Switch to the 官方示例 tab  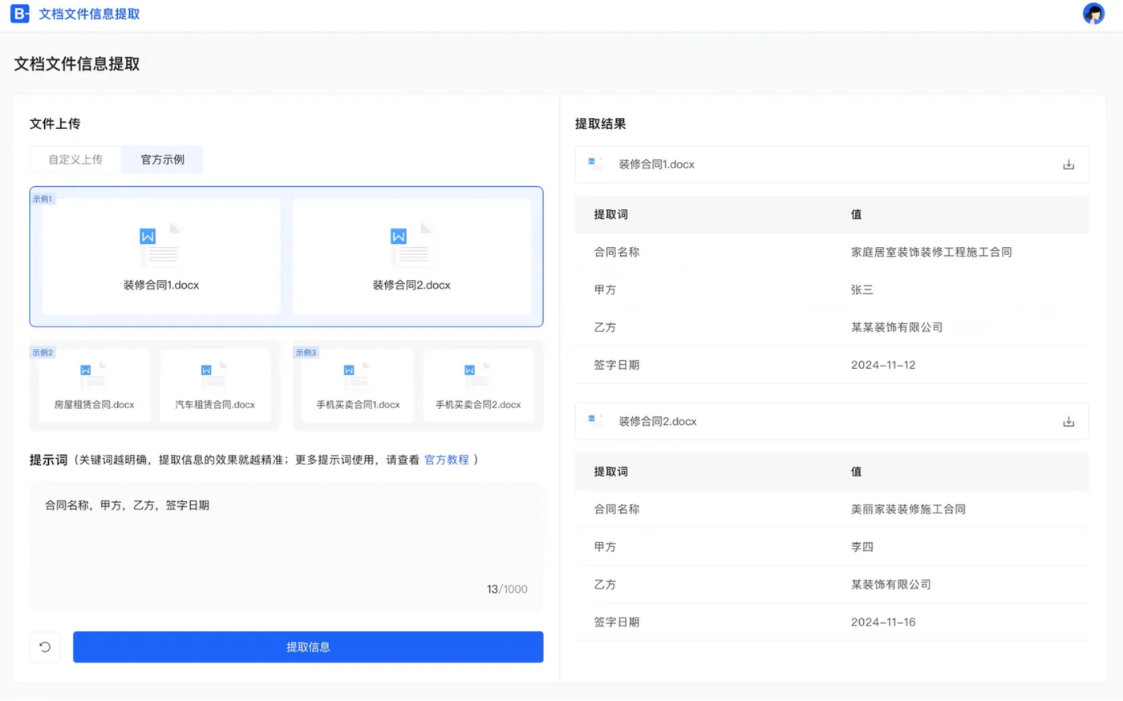pos(163,160)
